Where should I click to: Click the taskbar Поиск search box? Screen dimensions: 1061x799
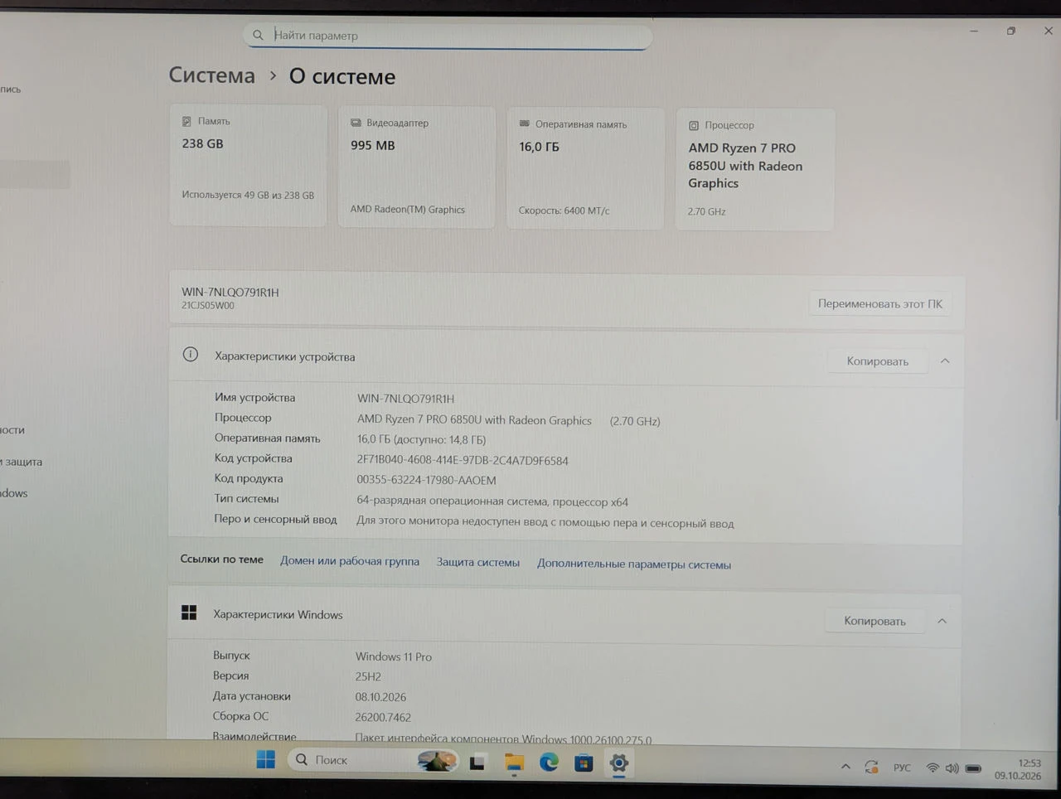click(x=373, y=760)
